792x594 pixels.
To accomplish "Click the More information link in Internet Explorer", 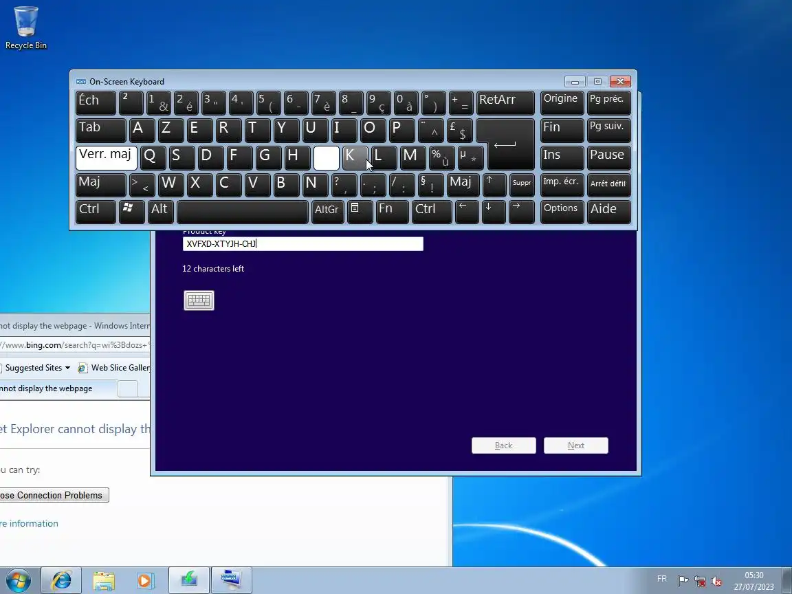I will coord(29,523).
